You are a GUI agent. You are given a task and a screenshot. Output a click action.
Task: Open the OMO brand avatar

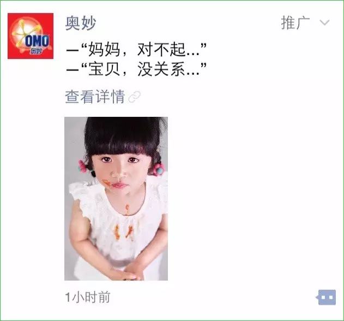pyautogui.click(x=31, y=36)
